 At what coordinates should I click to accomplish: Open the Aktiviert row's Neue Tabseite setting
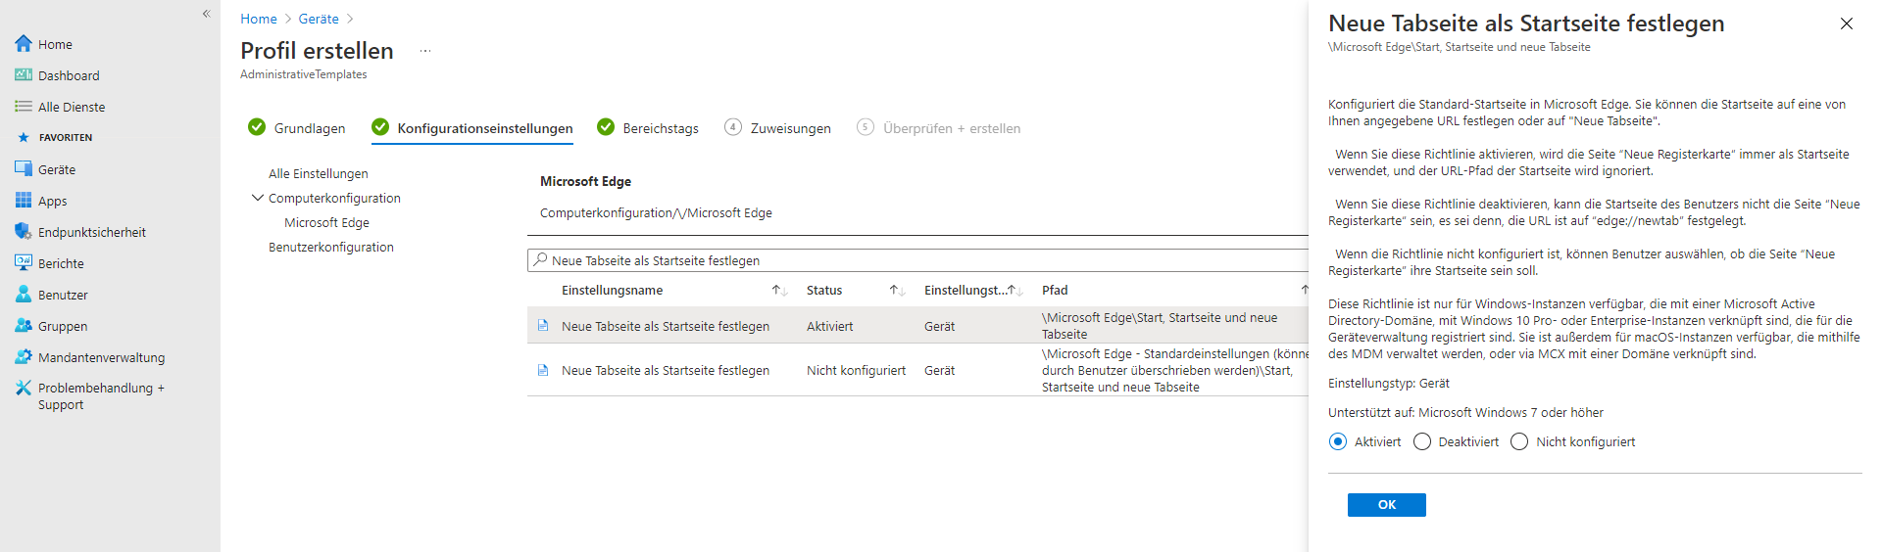pos(666,326)
